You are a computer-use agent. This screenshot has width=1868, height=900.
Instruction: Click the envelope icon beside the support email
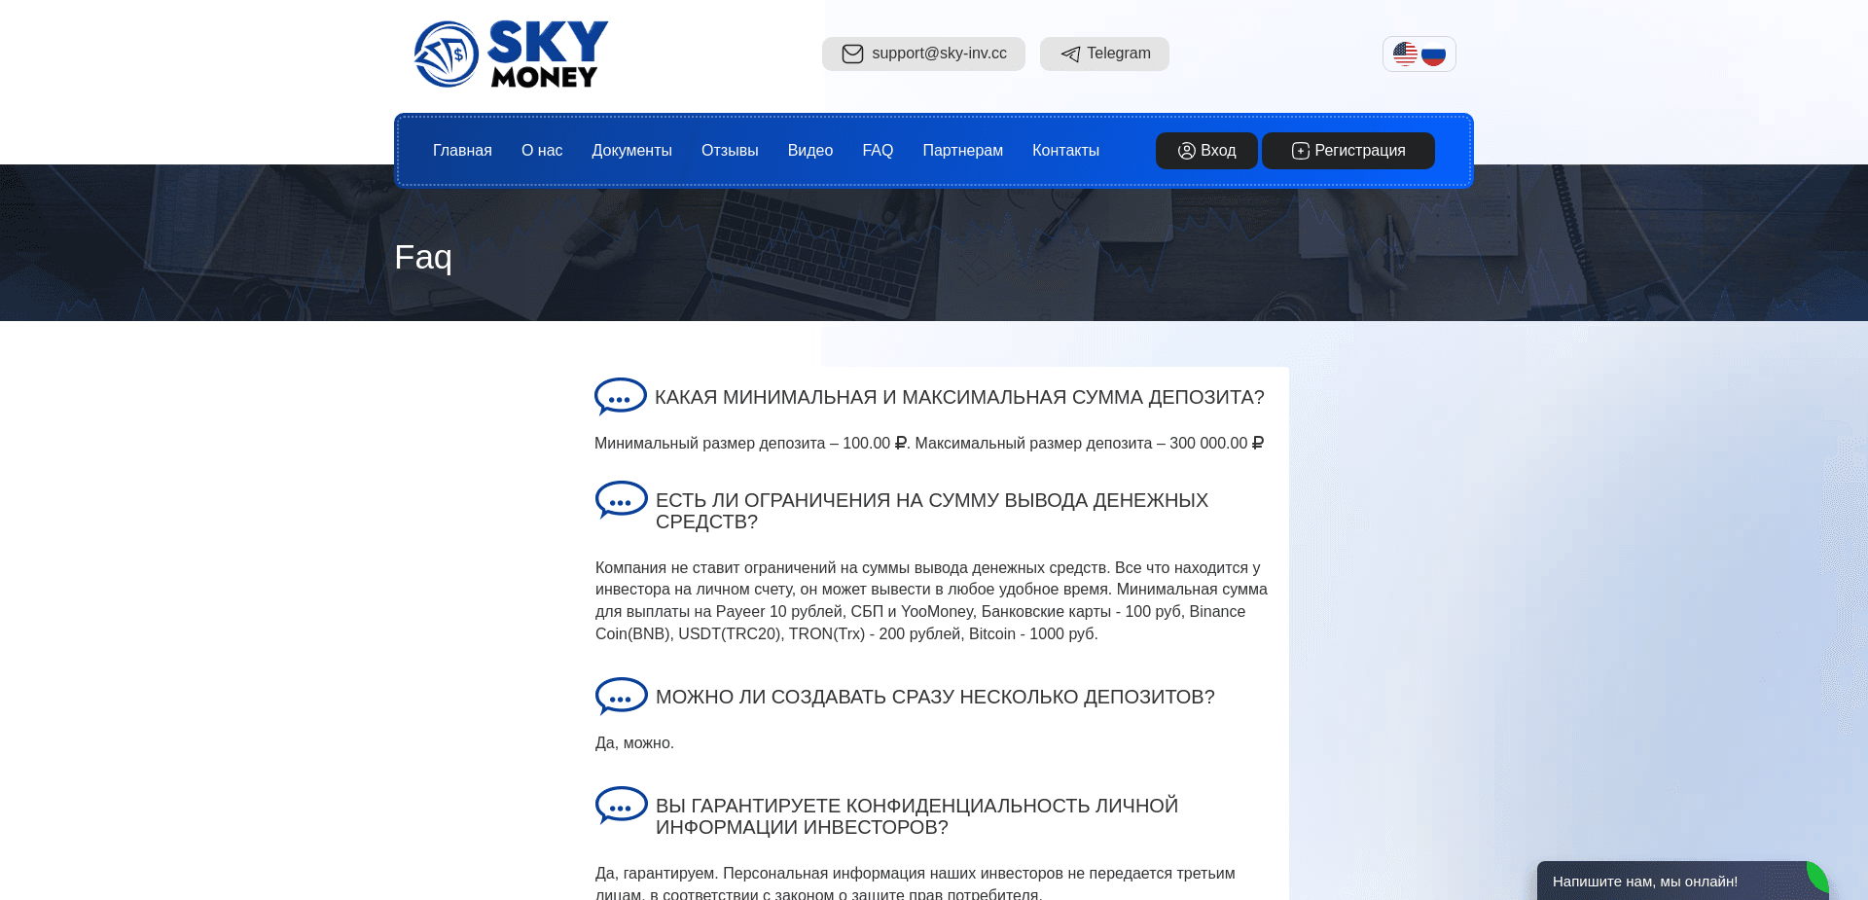click(852, 54)
